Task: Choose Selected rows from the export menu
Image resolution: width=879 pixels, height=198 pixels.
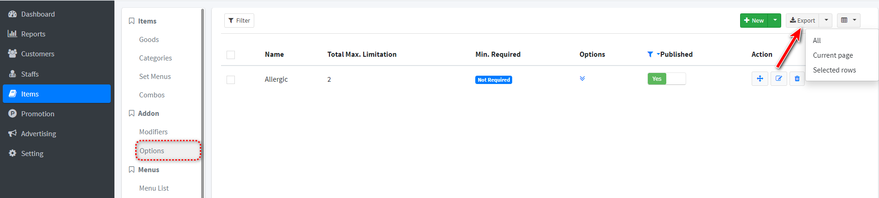Action: click(834, 70)
